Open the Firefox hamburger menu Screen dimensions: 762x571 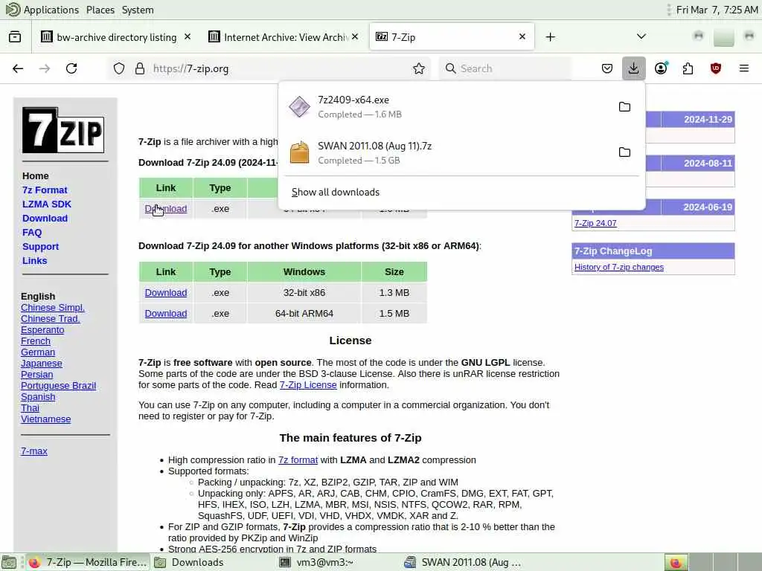744,68
